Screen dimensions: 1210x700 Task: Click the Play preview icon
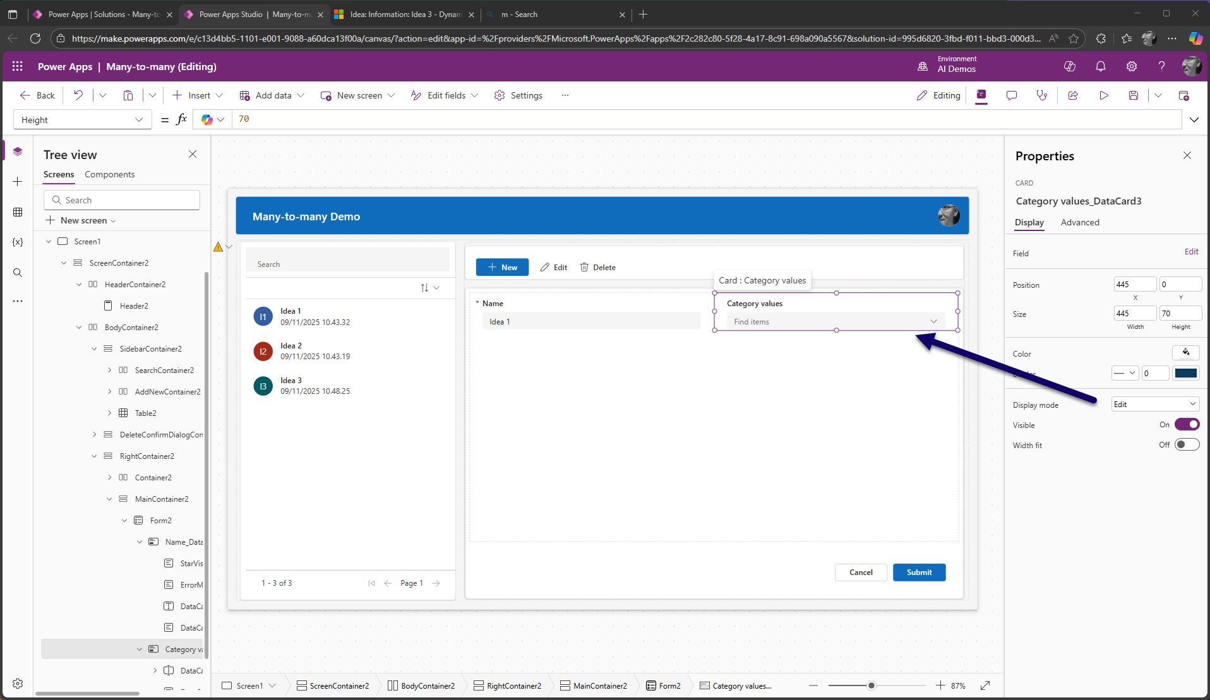(x=1103, y=95)
